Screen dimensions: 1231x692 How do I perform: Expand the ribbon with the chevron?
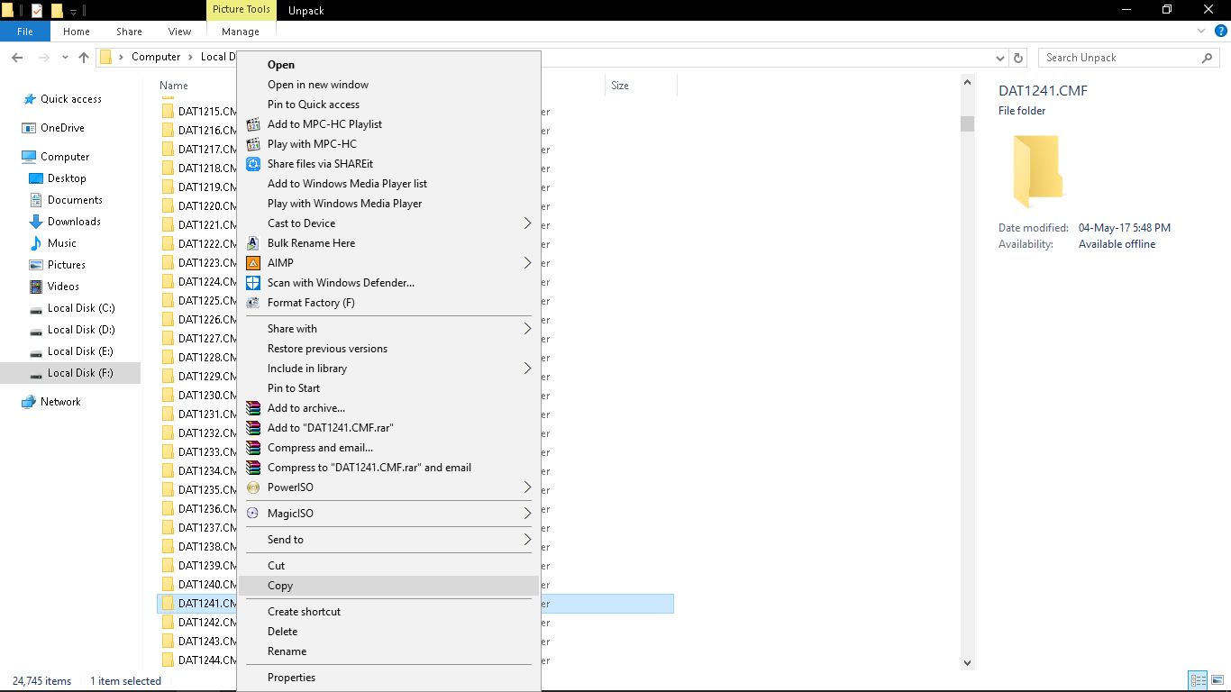(x=1201, y=32)
